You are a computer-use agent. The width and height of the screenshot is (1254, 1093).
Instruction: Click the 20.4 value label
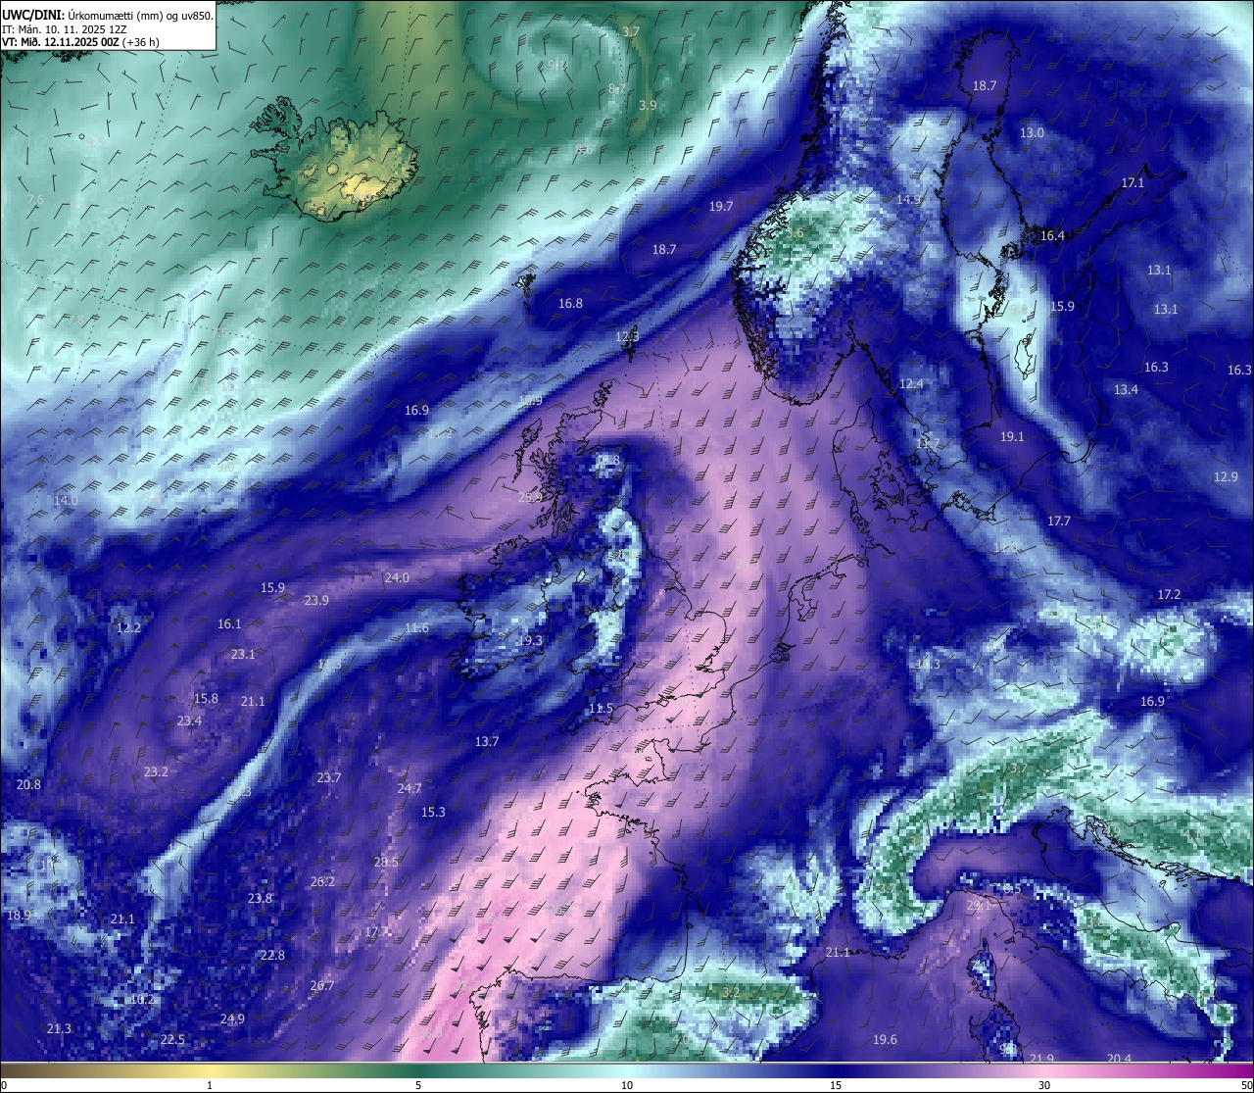pos(1119,1058)
